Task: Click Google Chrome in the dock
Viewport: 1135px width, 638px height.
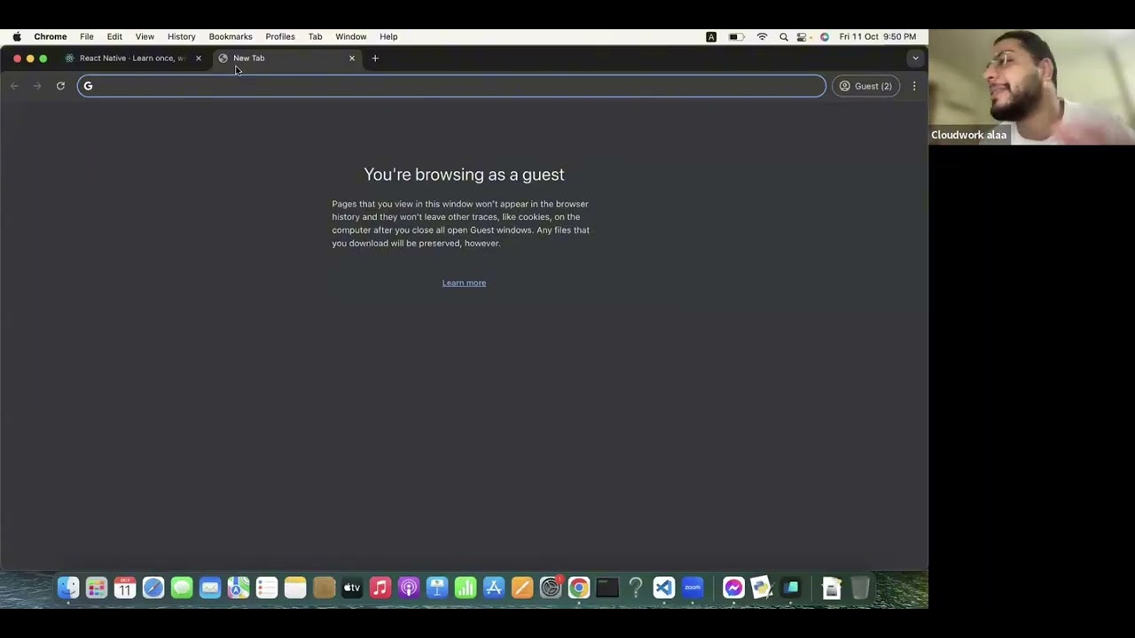Action: [579, 587]
